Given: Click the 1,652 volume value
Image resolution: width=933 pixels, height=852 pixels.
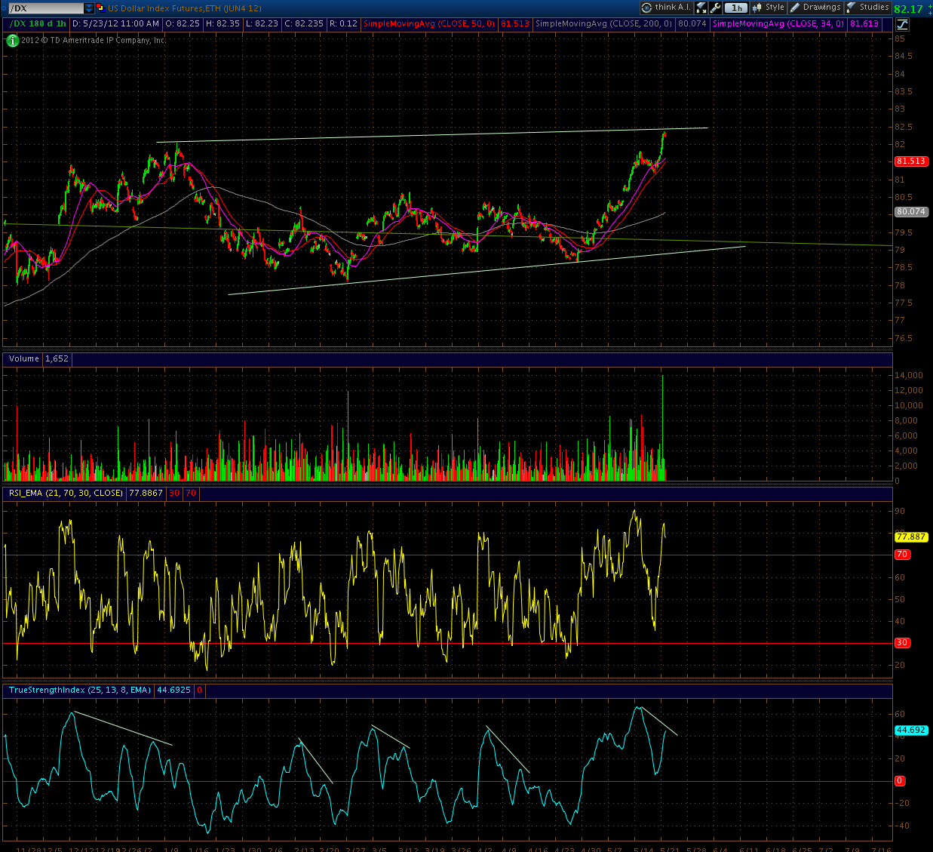Looking at the screenshot, I should [x=57, y=358].
